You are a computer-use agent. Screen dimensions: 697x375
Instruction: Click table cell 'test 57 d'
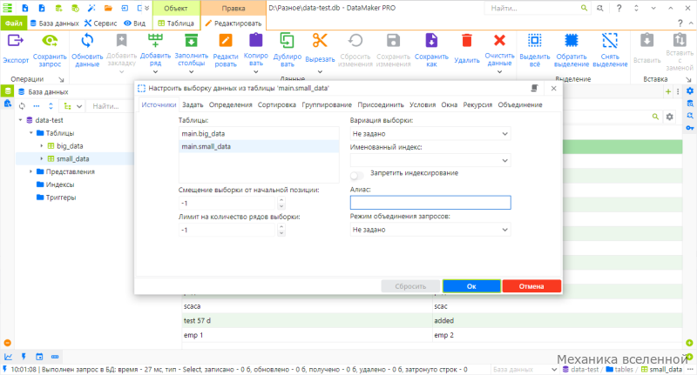(307, 320)
